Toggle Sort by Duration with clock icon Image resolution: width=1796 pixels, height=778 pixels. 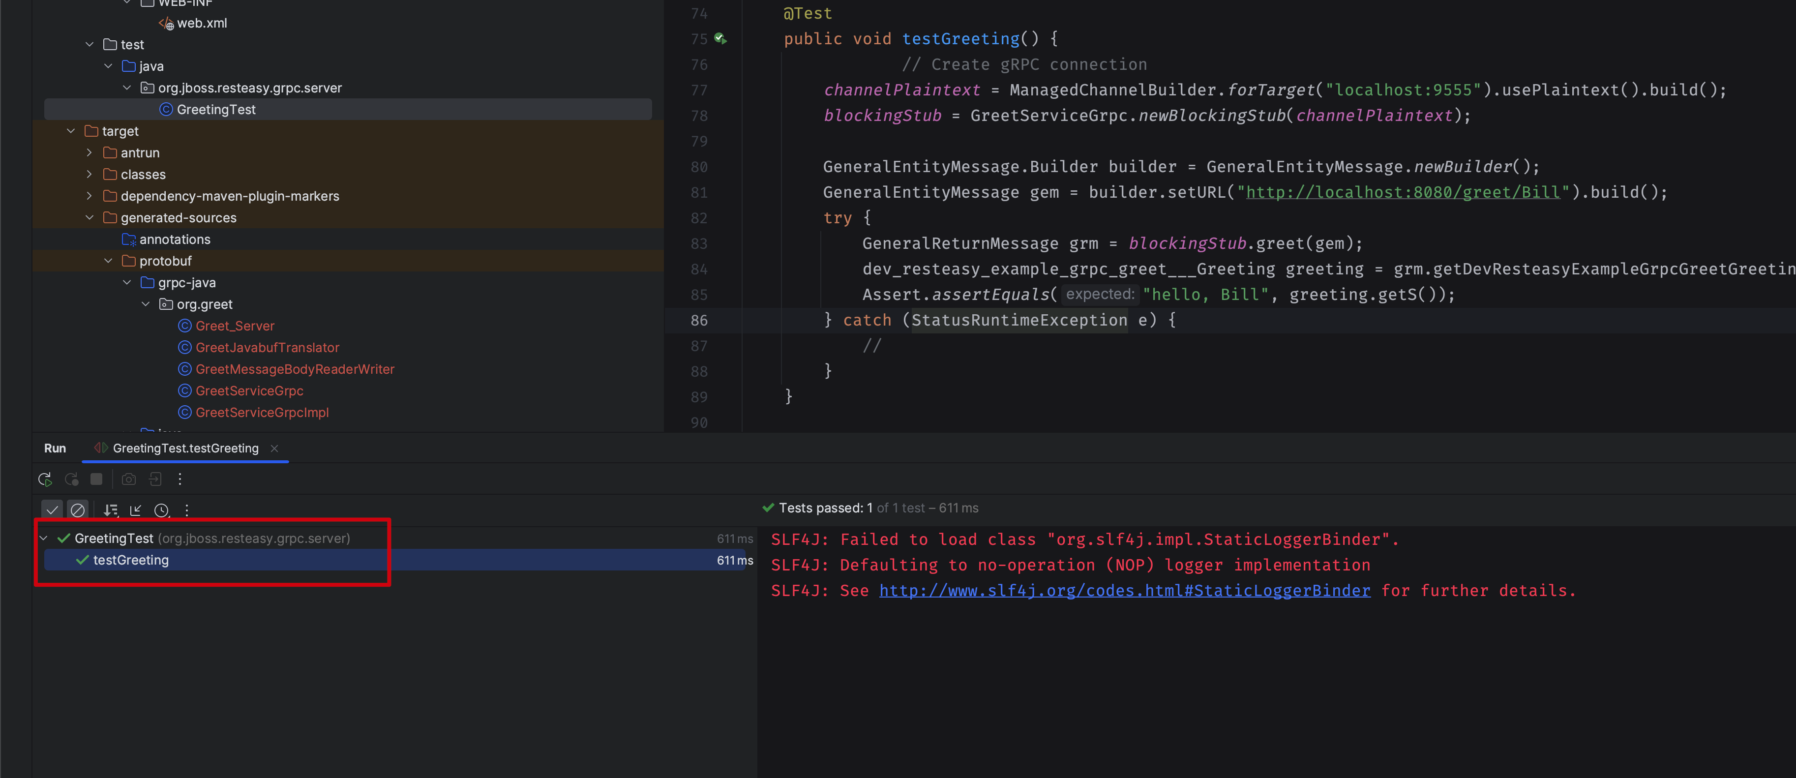[x=162, y=509]
